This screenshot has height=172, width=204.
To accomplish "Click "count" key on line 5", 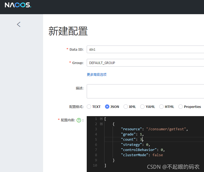I will coord(128,140).
